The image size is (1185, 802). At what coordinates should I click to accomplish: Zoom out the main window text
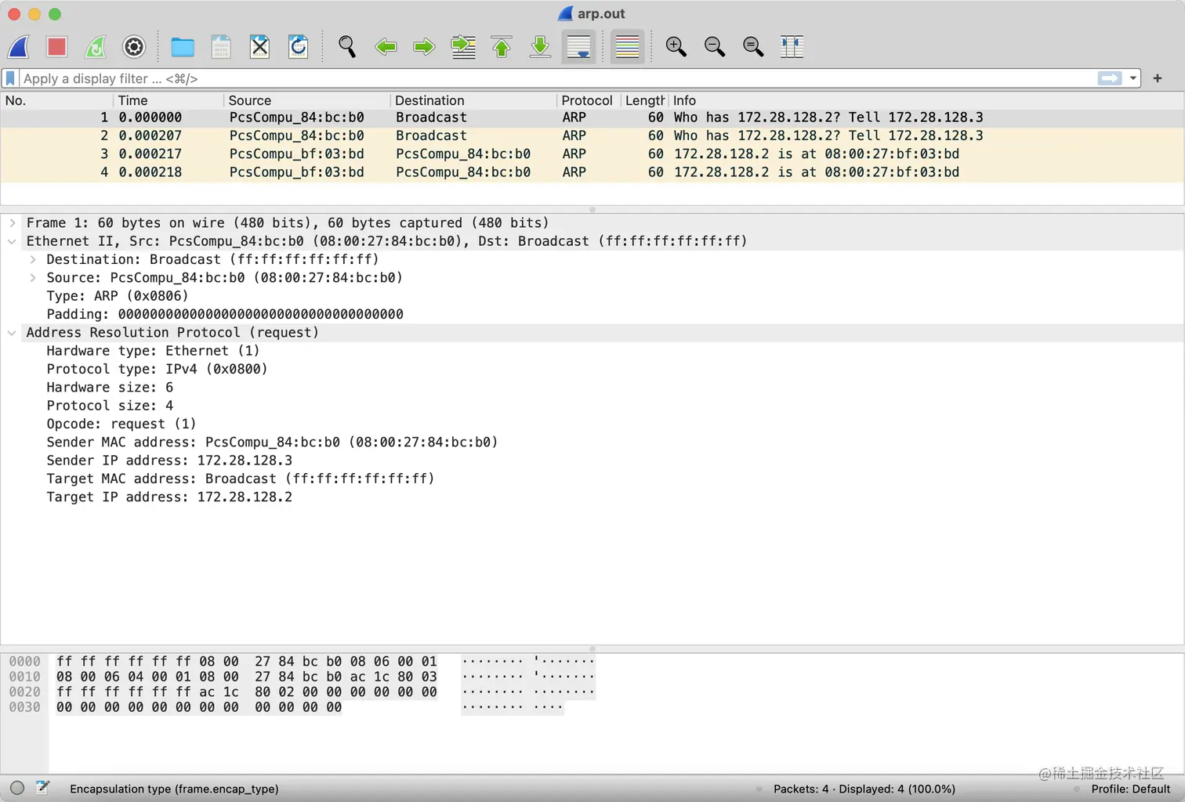click(x=714, y=47)
